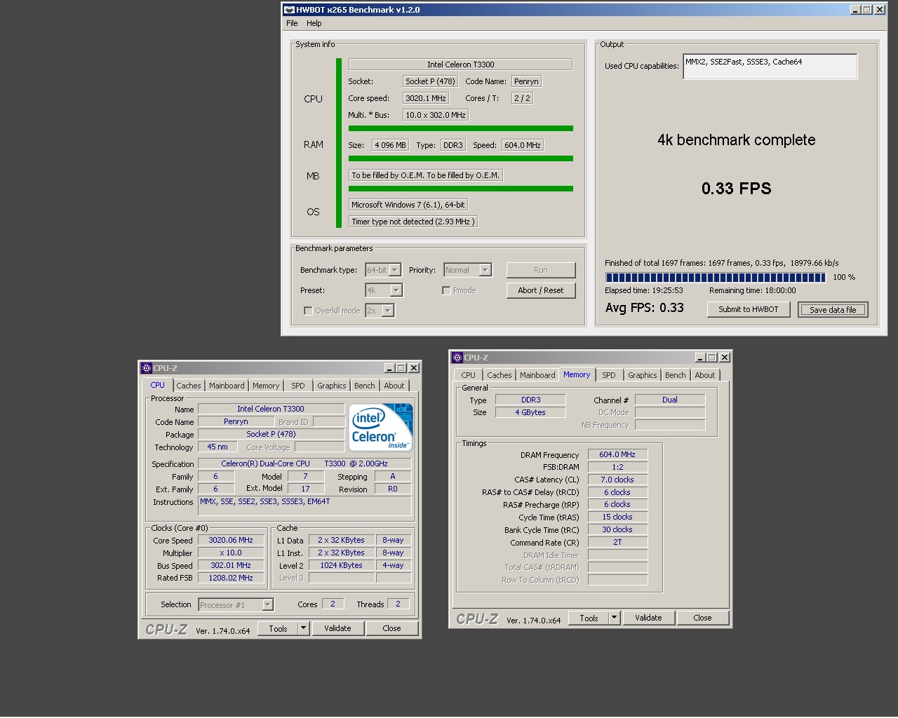Open Tools dropdown arrow in left CPU-Z
Screen dimensions: 898x718
pyautogui.click(x=304, y=628)
